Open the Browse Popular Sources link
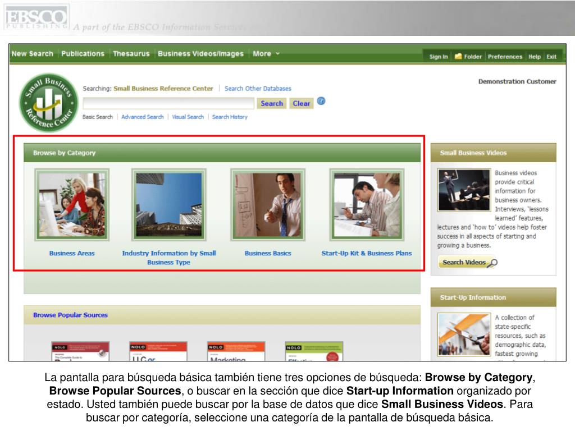Image resolution: width=575 pixels, height=431 pixels. (70, 315)
